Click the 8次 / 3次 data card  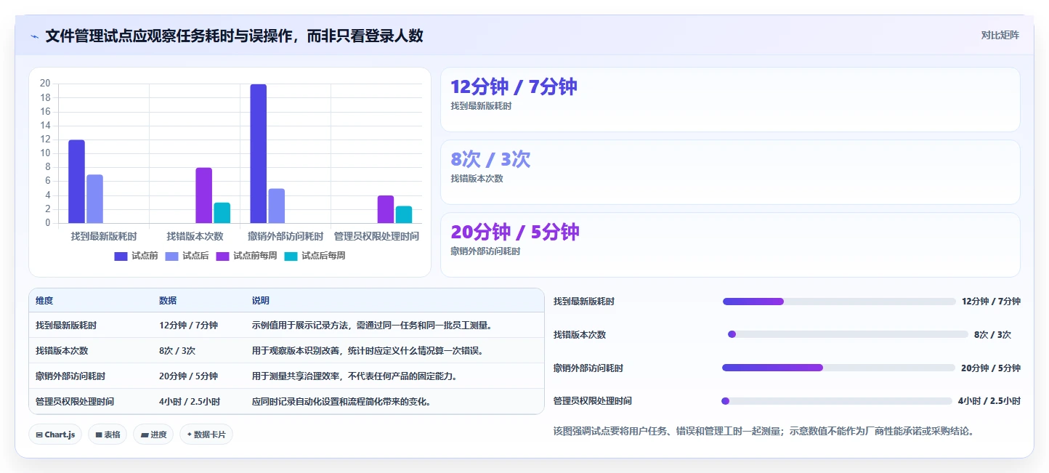730,172
